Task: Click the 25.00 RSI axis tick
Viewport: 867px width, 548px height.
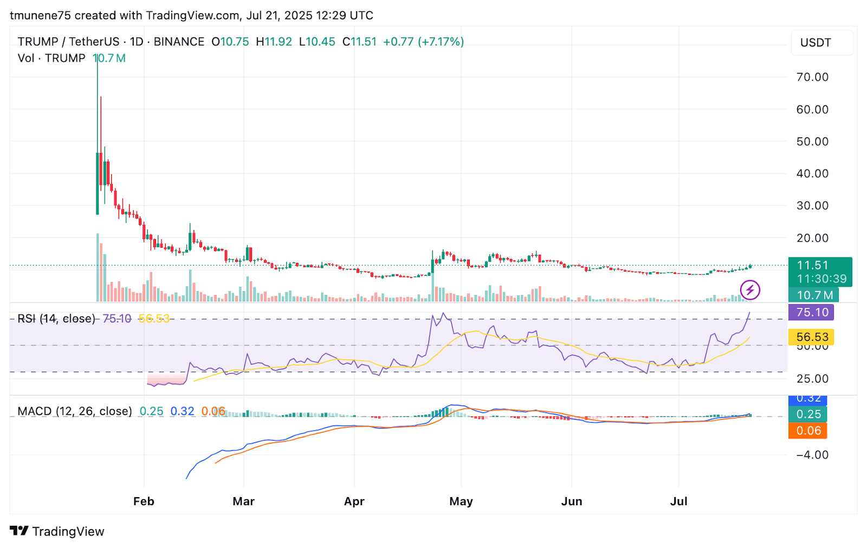Action: tap(812, 379)
